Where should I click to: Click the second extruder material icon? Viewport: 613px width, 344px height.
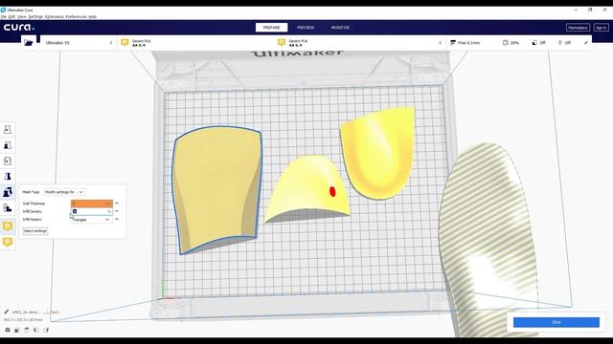[x=282, y=42]
